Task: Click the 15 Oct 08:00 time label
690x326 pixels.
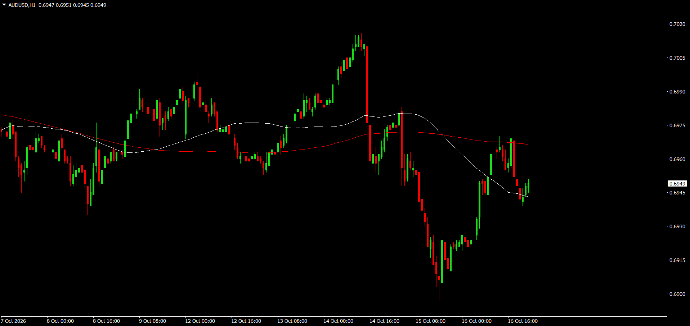Action: pos(430,321)
